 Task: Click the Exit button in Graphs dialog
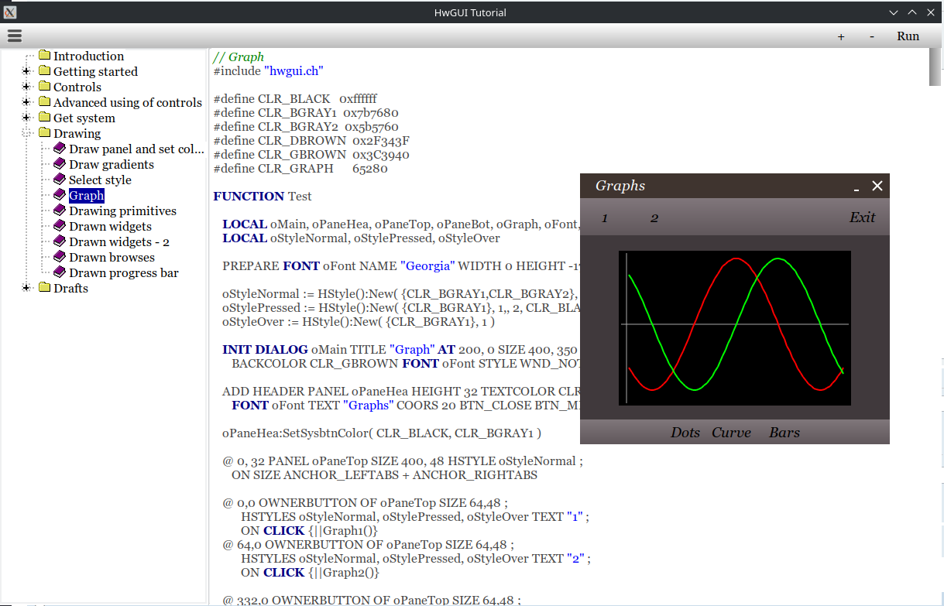(862, 217)
